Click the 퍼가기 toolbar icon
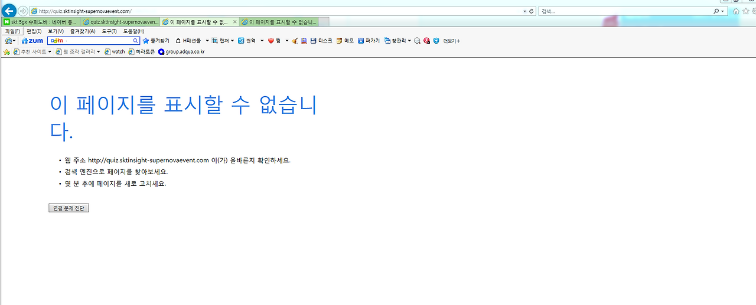This screenshot has width=756, height=305. pos(369,41)
